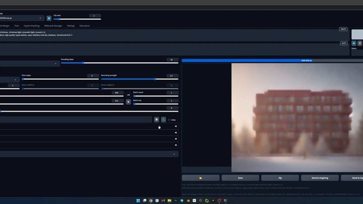363x204 pixels.
Task: Open the Script dropdown at the bottom
Action: click(x=89, y=154)
